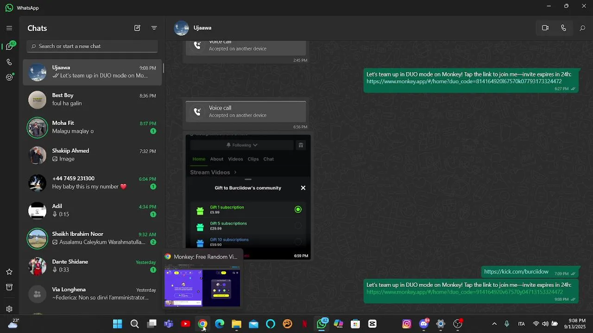Viewport: 593px width, 333px height.
Task: Open the Chats section with unread badge
Action: point(9,46)
